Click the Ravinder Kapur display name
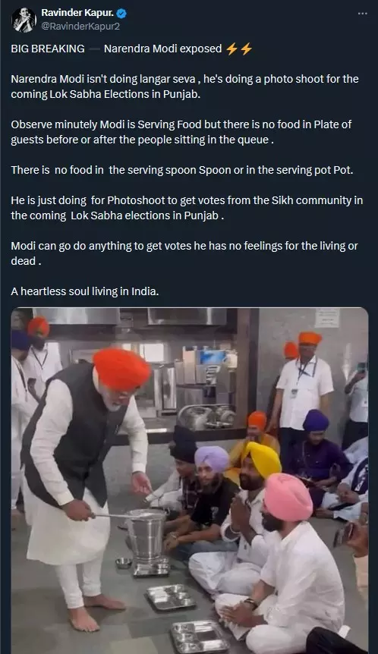 click(x=77, y=14)
